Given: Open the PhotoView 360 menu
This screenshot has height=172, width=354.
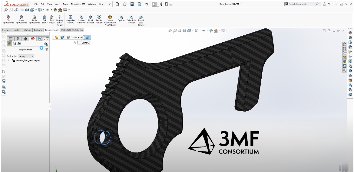Looking at the screenshot, I should (x=78, y=4).
